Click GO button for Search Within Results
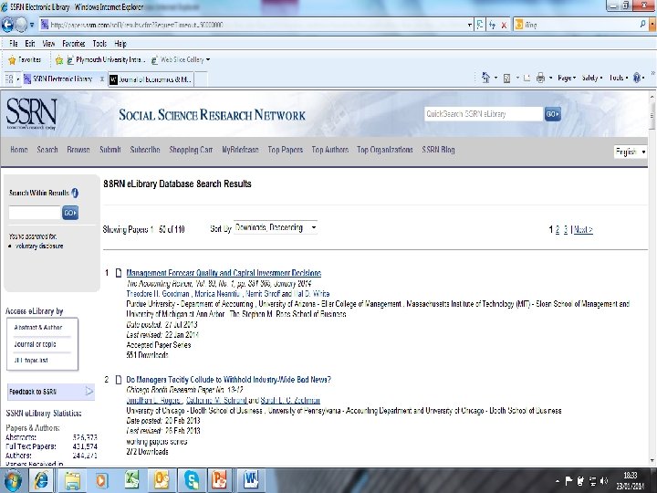Image resolution: width=657 pixels, height=493 pixels. (x=70, y=213)
